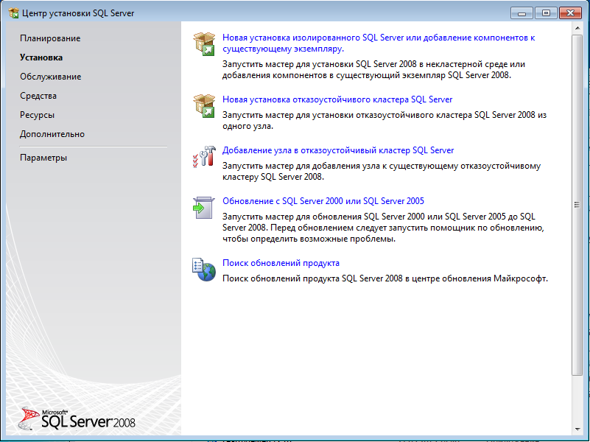Click Поиск обновлений продукта link
The height and width of the screenshot is (442, 590).
(x=281, y=263)
